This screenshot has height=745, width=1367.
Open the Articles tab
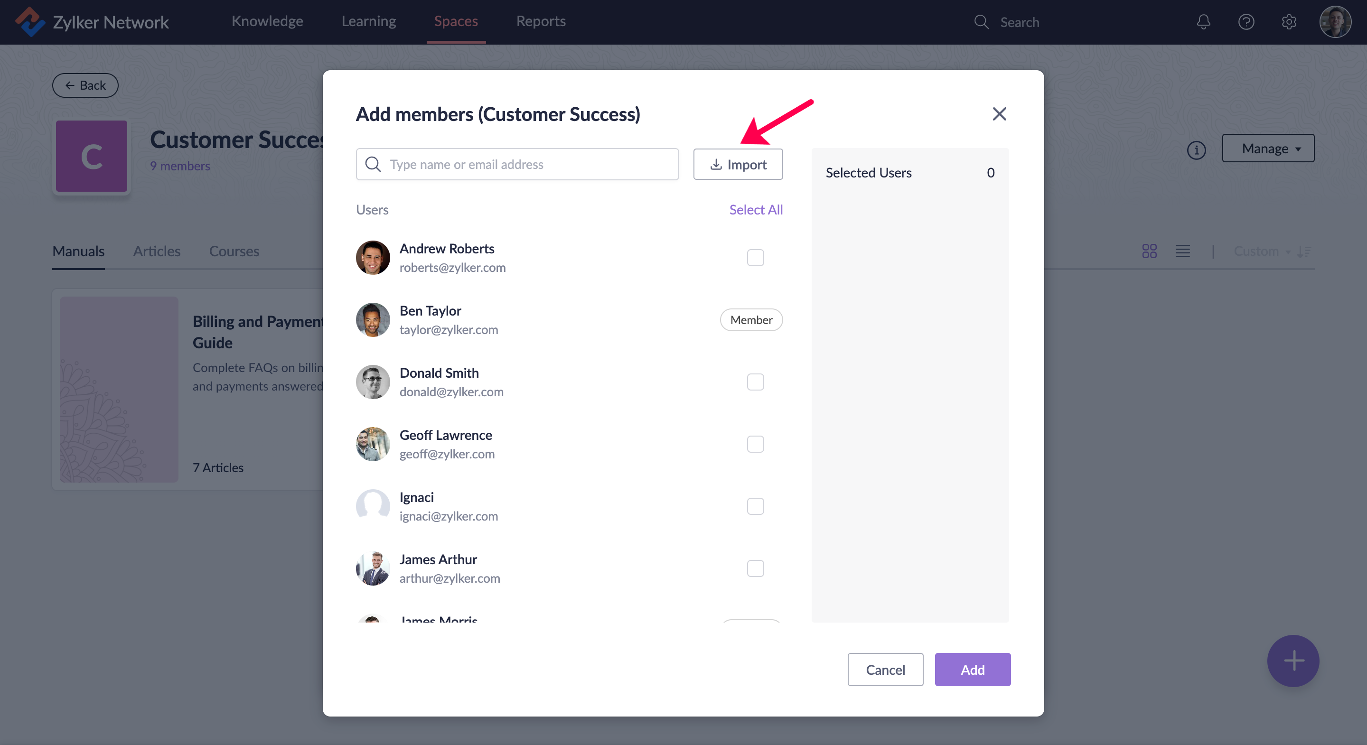[157, 251]
